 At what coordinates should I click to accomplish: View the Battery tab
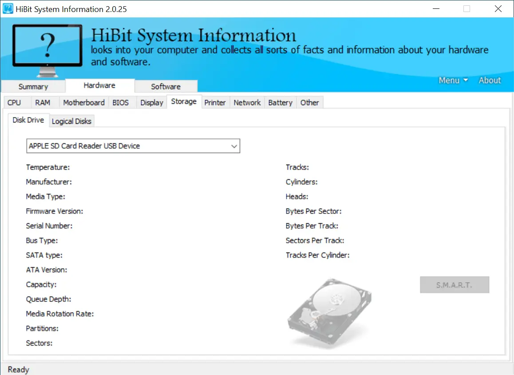click(x=280, y=103)
